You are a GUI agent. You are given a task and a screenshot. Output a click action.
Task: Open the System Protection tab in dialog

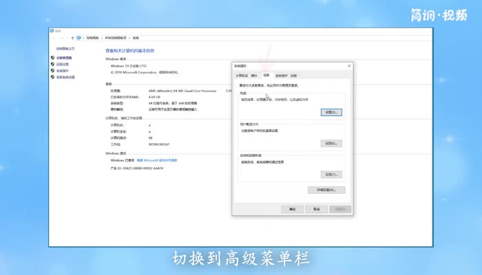pos(281,75)
